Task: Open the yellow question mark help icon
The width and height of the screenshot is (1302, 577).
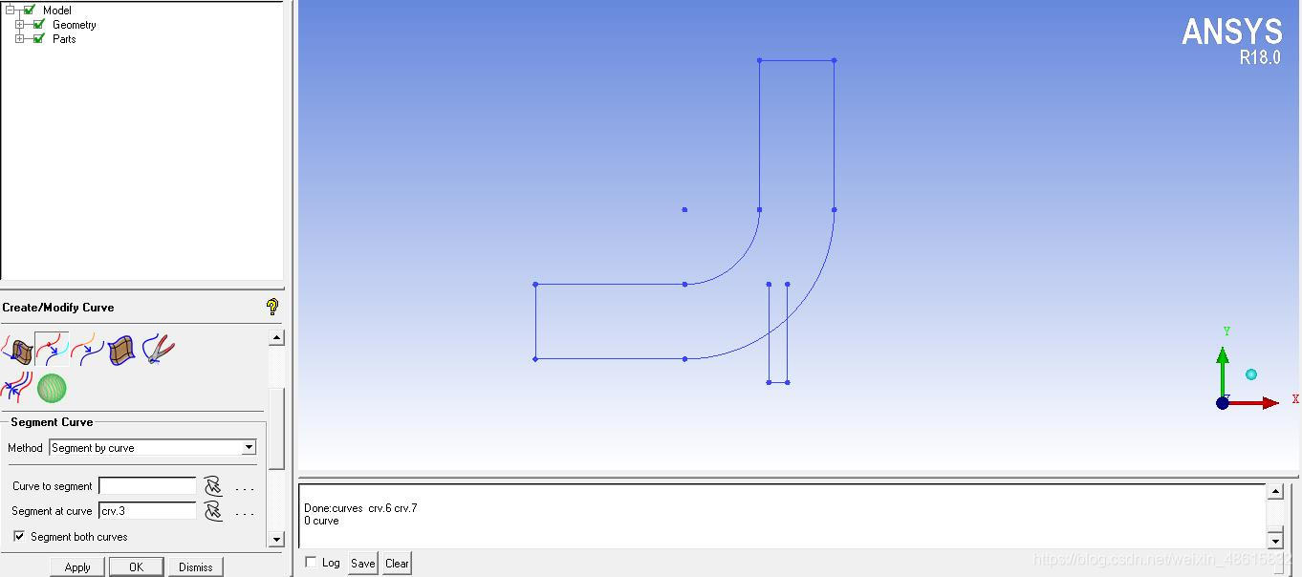Action: point(272,307)
